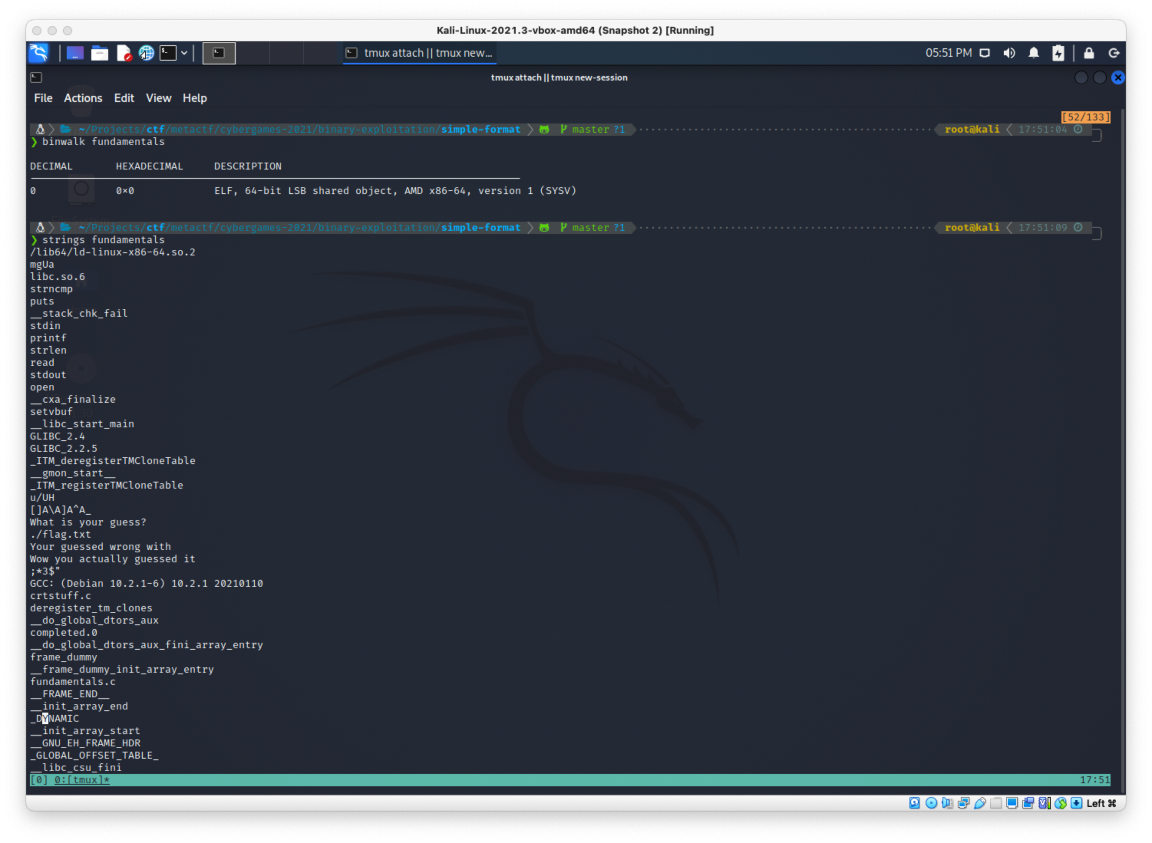Click the 'ELF, 64-bit LSB shared object' description
The image size is (1152, 843).
[x=395, y=191]
